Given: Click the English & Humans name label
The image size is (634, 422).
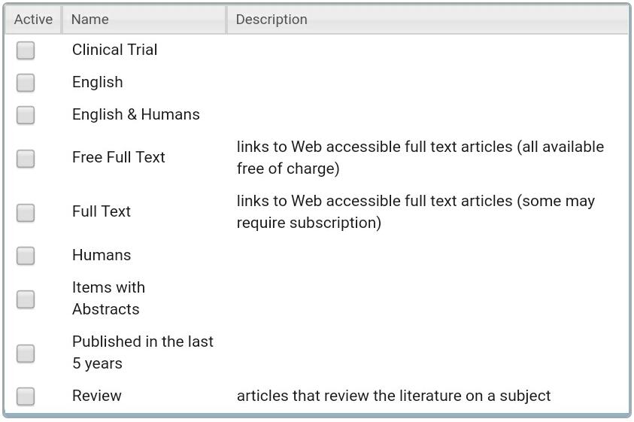Looking at the screenshot, I should click(136, 114).
